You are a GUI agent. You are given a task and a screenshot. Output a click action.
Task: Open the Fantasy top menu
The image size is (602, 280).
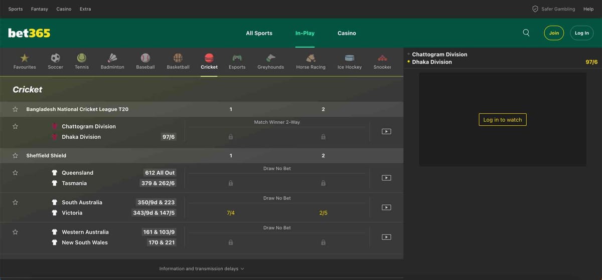(40, 9)
